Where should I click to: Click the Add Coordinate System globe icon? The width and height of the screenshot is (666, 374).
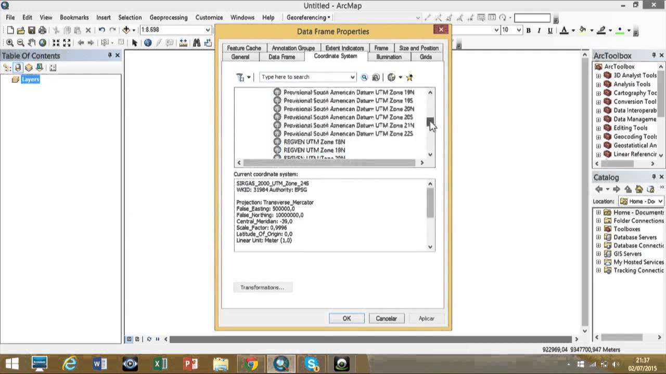point(391,77)
